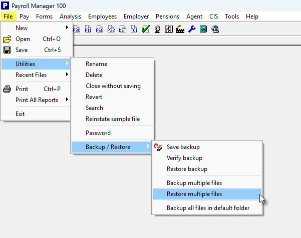
Task: Open the File menu
Action: [x=8, y=16]
